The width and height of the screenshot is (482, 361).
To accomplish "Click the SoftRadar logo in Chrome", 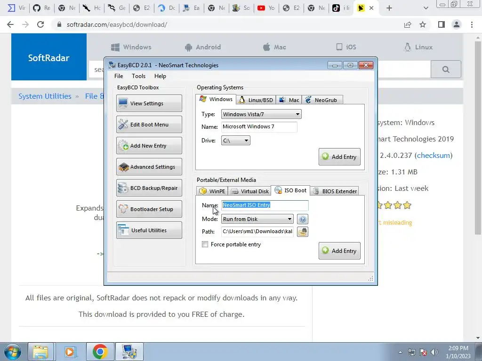I will coord(49,57).
